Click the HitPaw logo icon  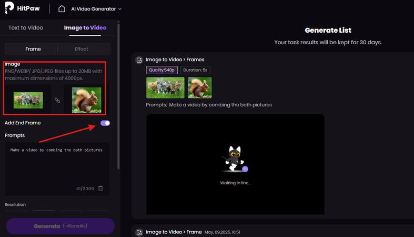click(10, 9)
